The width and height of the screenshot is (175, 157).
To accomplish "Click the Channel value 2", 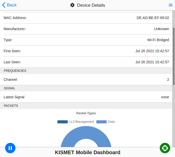I will (168, 80).
